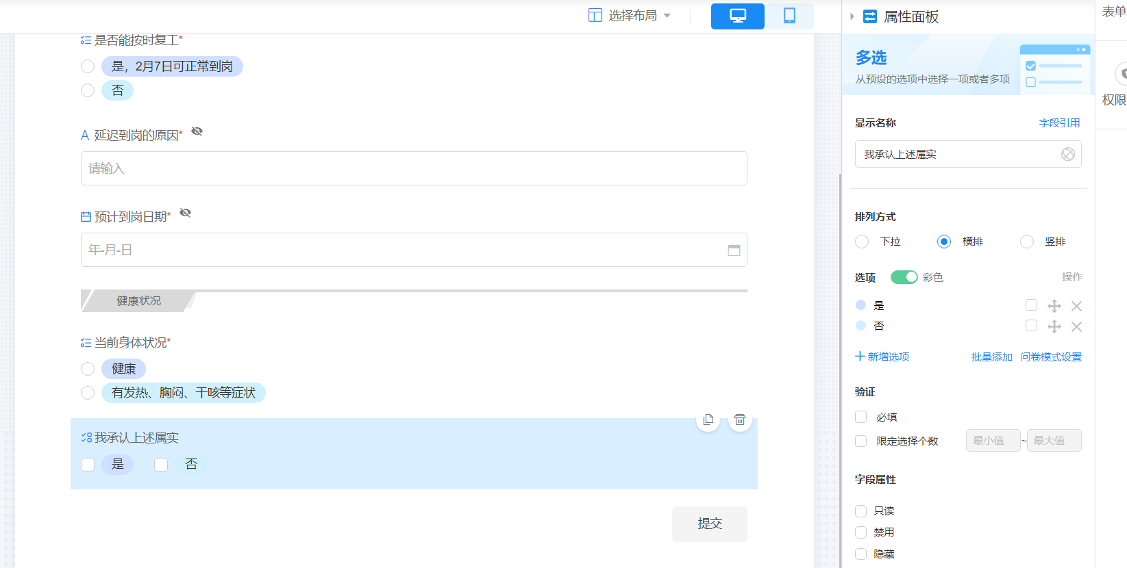The width and height of the screenshot is (1127, 568).
Task: Click color swatch beside 是 option
Action: pyautogui.click(x=860, y=305)
